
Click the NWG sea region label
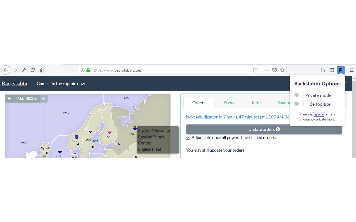pyautogui.click(x=66, y=113)
